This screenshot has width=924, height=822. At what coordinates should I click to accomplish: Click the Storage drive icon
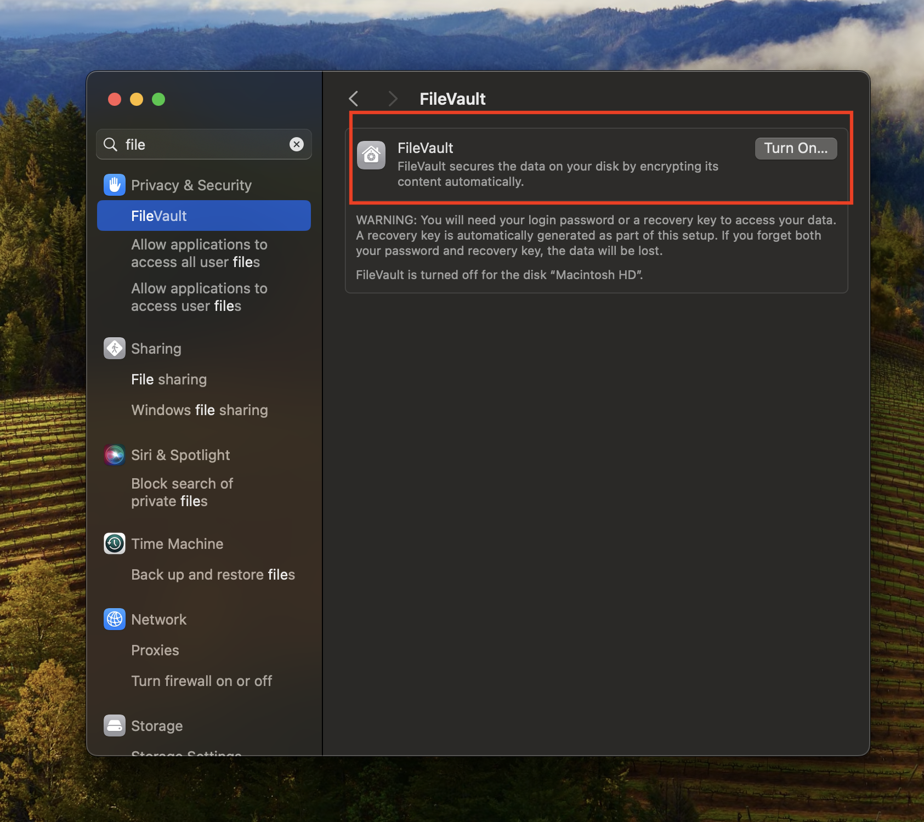pyautogui.click(x=115, y=726)
